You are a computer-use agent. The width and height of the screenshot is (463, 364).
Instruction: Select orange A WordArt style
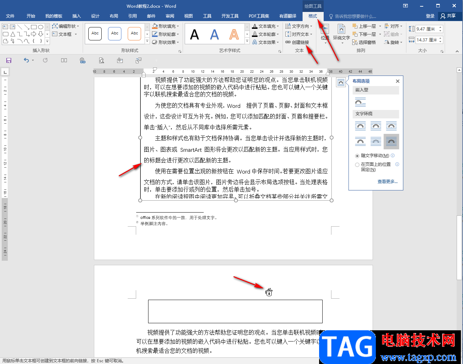234,34
